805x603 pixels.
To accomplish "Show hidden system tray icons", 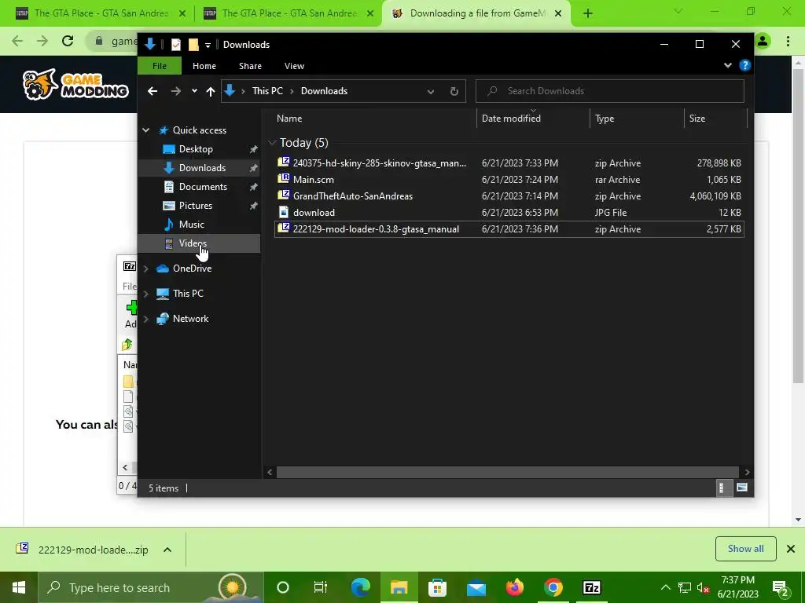I will (x=665, y=587).
